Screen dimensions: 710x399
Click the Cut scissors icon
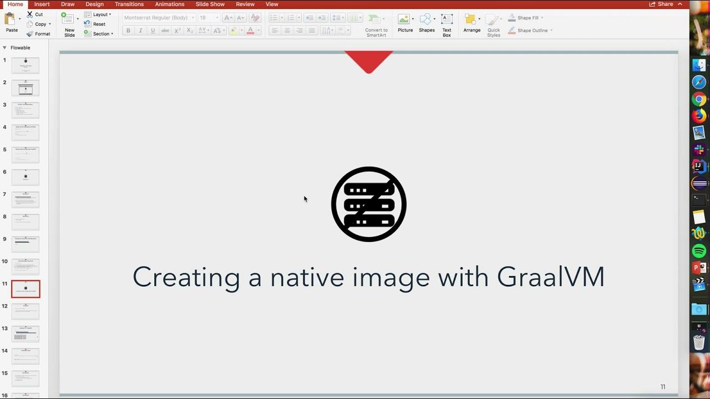(30, 14)
